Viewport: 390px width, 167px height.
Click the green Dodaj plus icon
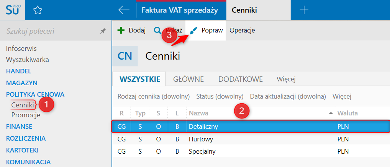pos(121,31)
